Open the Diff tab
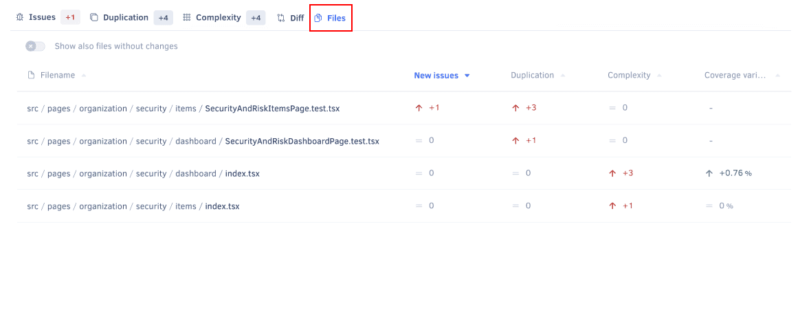This screenshot has height=334, width=811. click(x=296, y=18)
